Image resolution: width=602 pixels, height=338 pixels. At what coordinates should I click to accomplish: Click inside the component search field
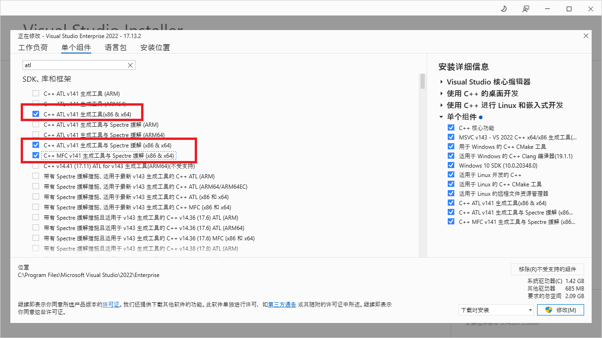tap(74, 65)
